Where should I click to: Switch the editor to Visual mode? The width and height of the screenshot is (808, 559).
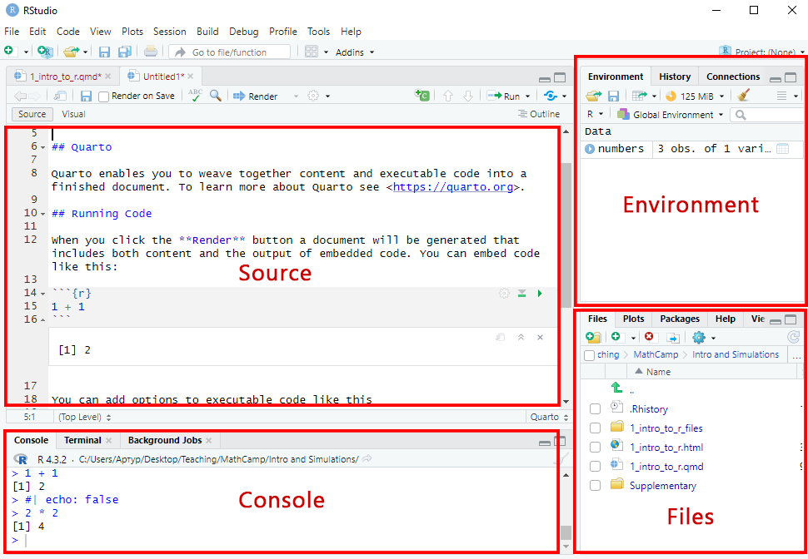tap(73, 114)
